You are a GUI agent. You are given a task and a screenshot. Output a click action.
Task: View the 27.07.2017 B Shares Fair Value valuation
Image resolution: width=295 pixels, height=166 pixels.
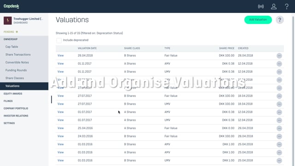click(60, 96)
